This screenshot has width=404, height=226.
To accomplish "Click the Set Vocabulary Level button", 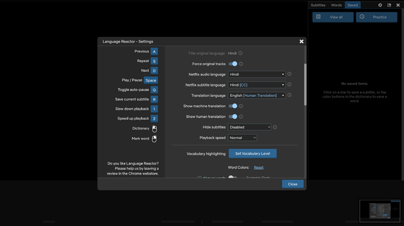I will click(252, 154).
